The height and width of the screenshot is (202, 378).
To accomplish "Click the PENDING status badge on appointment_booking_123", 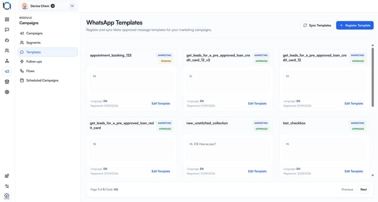I will 166,61.
